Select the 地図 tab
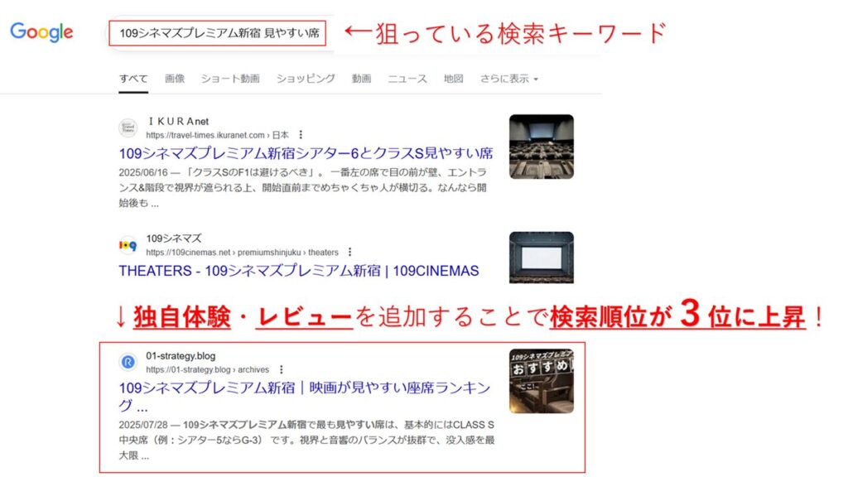This screenshot has width=848, height=477. pyautogui.click(x=453, y=79)
